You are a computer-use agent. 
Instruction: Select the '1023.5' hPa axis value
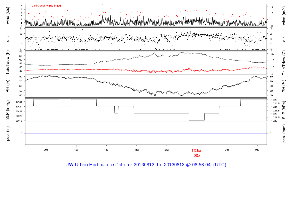tap(275, 111)
